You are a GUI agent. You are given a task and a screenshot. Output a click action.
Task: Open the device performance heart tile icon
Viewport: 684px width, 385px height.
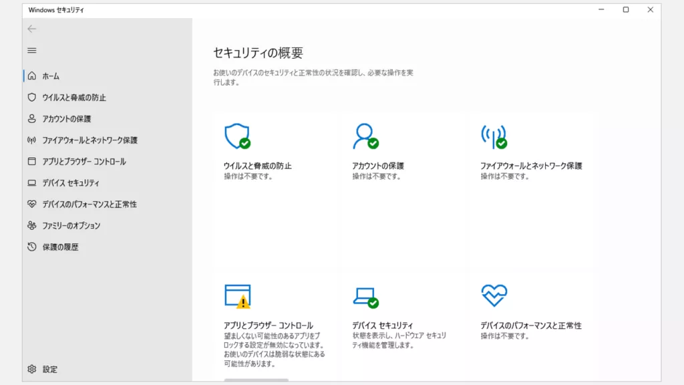[494, 295]
